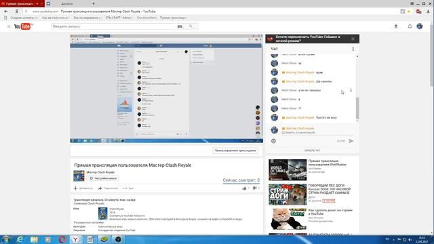The height and width of the screenshot is (244, 434).
Task: Click the Yandex 'Я' home button
Action: coord(16,12)
